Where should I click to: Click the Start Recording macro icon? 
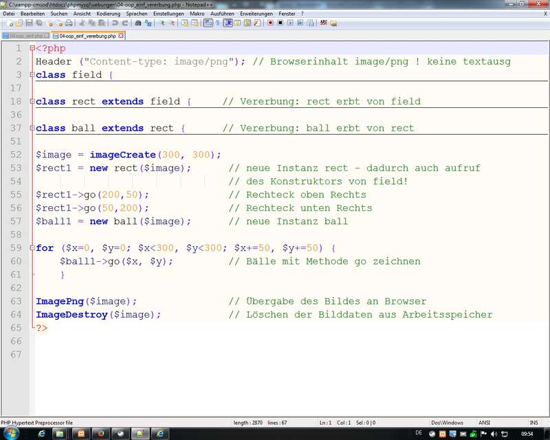click(271, 23)
